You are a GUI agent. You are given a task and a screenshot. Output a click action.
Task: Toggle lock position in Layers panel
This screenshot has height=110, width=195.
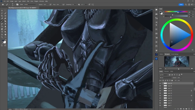(x=168, y=81)
